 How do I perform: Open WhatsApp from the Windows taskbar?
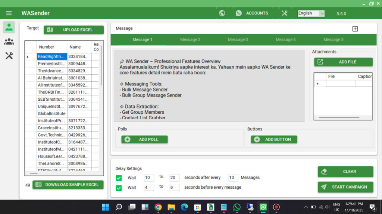(237, 207)
